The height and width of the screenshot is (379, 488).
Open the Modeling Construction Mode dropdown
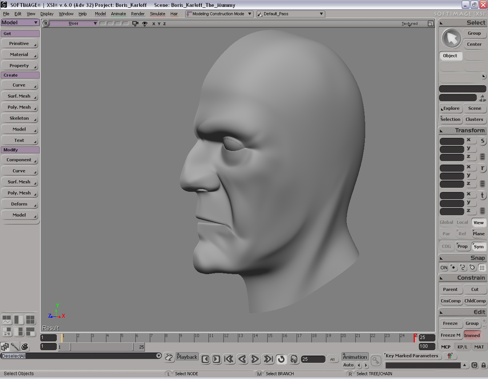[219, 14]
